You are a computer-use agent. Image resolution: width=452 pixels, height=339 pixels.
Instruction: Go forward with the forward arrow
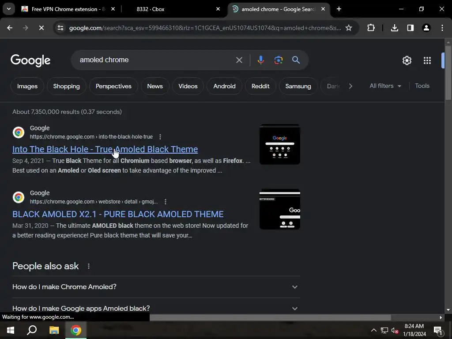point(25,28)
